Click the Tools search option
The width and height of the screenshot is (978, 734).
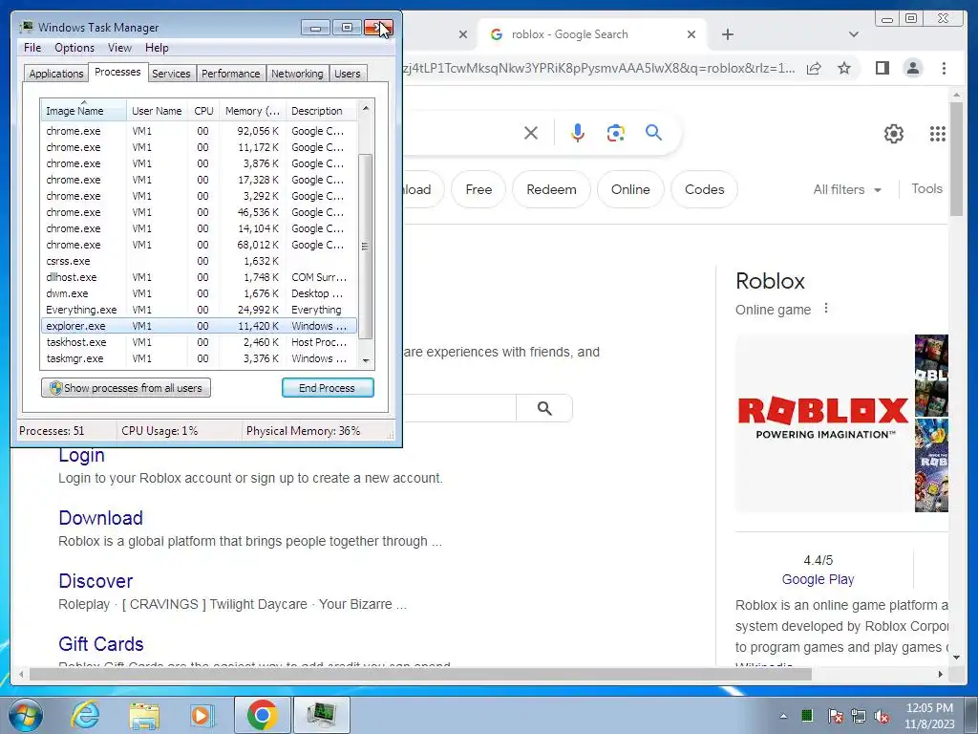point(926,188)
